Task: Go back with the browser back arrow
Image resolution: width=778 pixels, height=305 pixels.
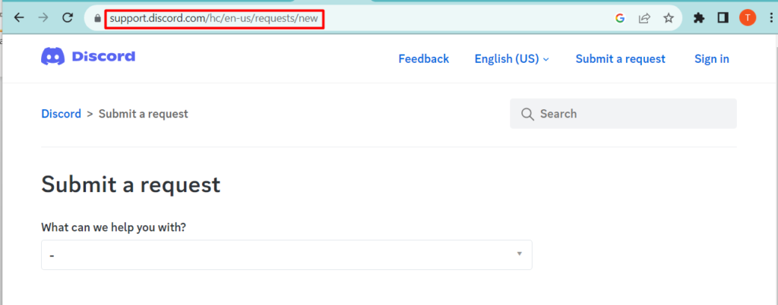Action: tap(19, 18)
